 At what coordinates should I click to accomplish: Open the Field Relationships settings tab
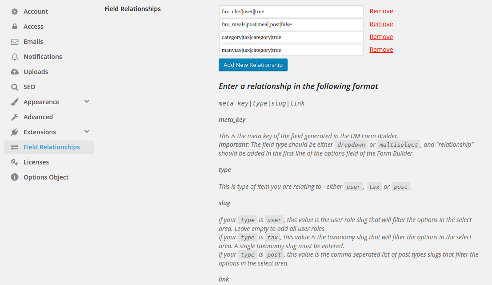click(x=52, y=147)
